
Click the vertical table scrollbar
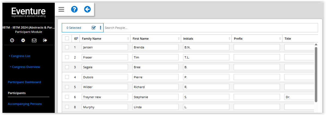point(316,74)
